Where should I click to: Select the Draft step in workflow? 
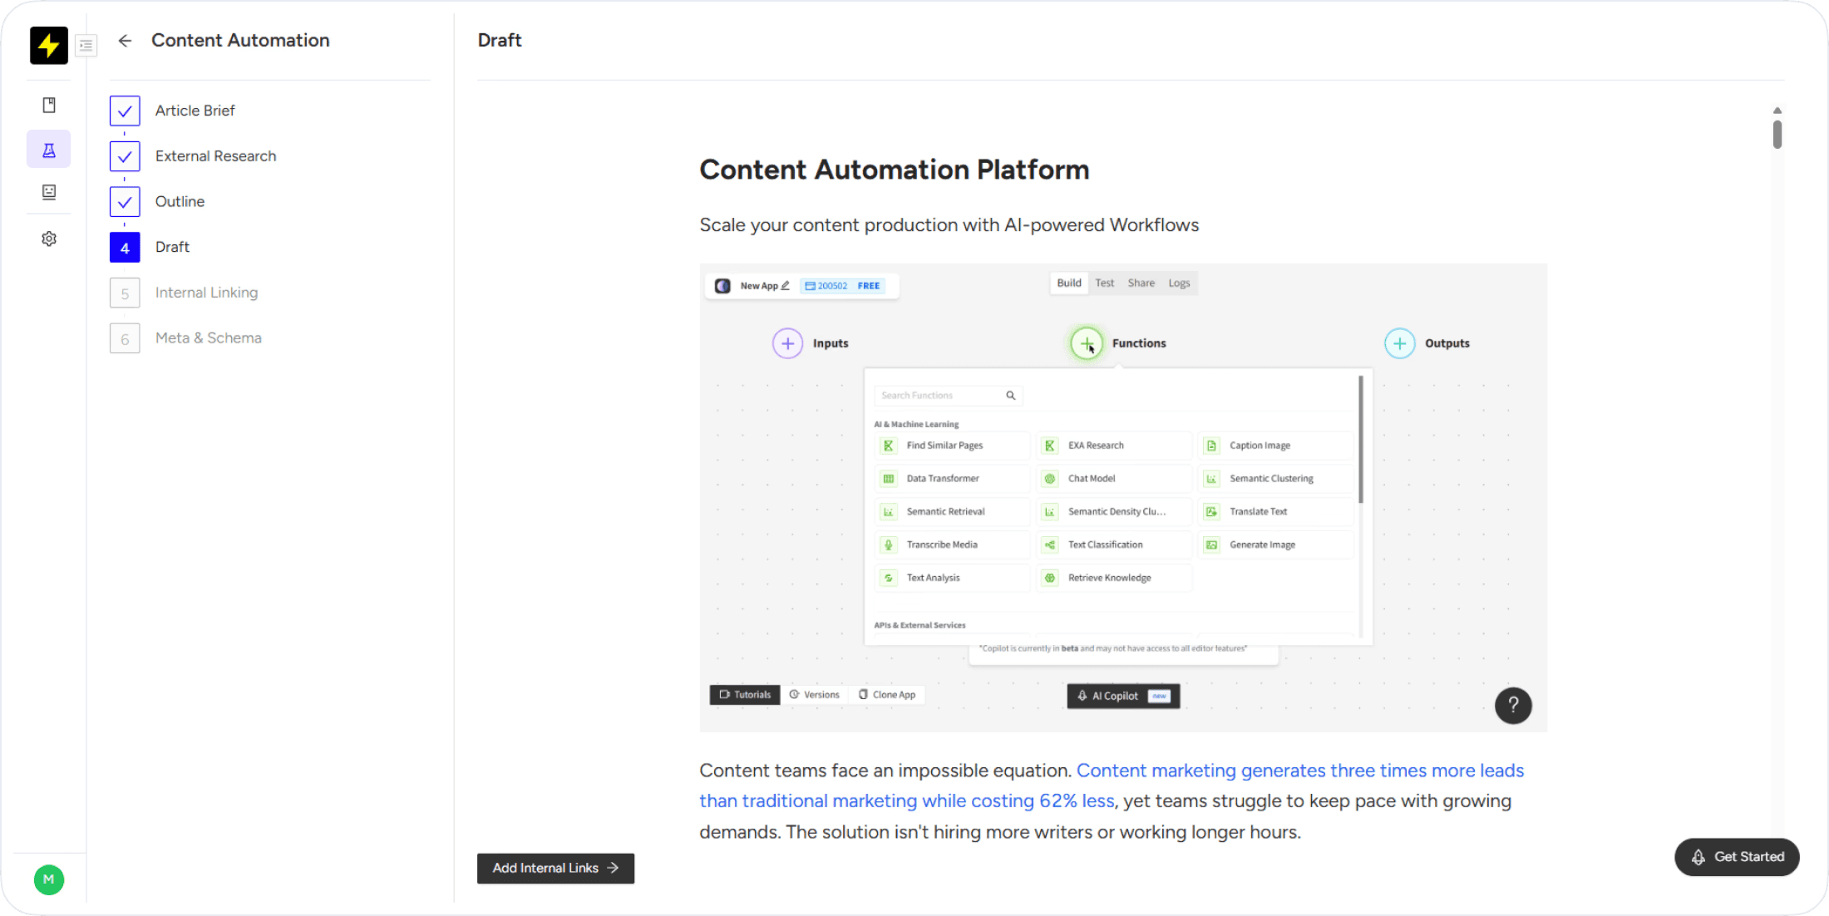(x=172, y=247)
